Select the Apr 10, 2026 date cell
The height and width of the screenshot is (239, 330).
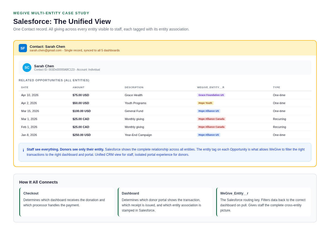click(30, 95)
